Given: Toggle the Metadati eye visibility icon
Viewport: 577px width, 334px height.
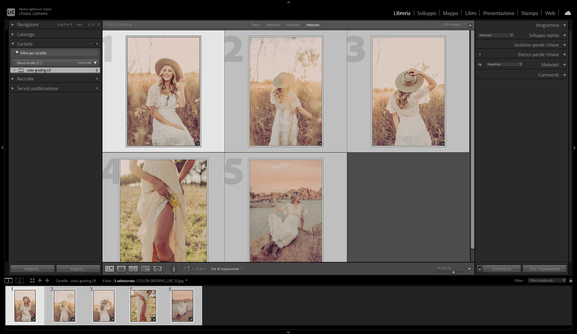Looking at the screenshot, I should coord(480,65).
